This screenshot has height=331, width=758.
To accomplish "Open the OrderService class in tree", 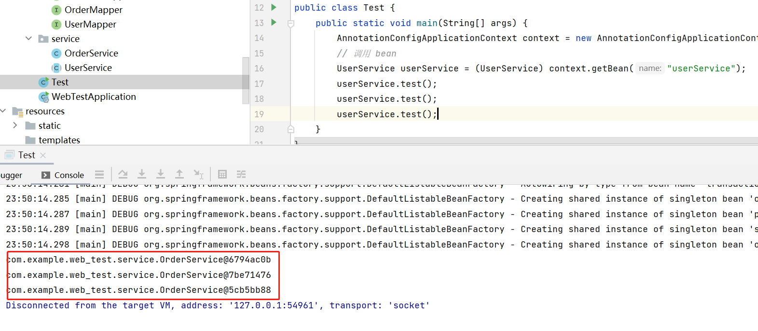I will [x=91, y=53].
